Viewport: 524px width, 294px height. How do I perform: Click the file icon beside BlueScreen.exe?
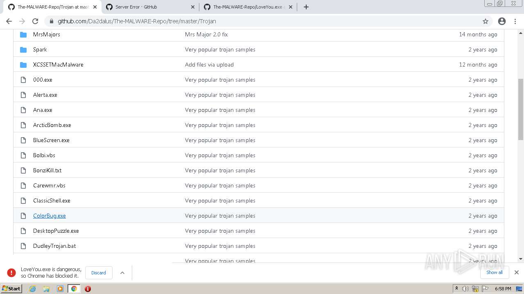(x=23, y=140)
